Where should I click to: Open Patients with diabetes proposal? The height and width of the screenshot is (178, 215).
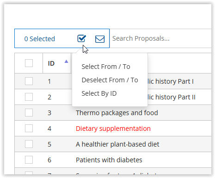[109, 160]
